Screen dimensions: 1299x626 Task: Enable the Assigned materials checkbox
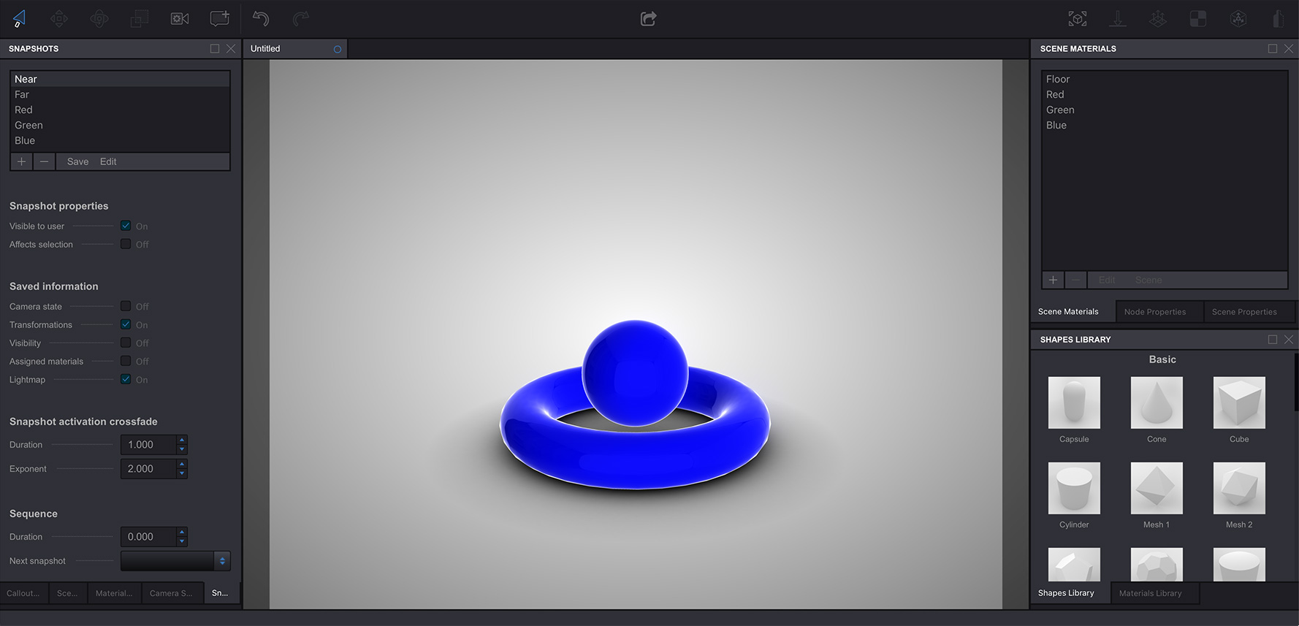tap(126, 361)
